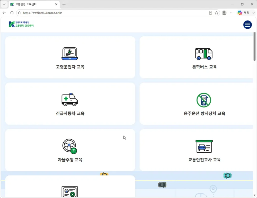Viewport: 257px width, 198px height.
Task: Go back in the browser
Action: coord(4,13)
